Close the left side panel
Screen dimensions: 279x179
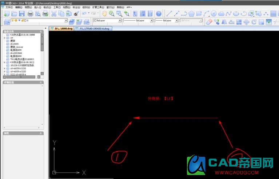coord(45,28)
